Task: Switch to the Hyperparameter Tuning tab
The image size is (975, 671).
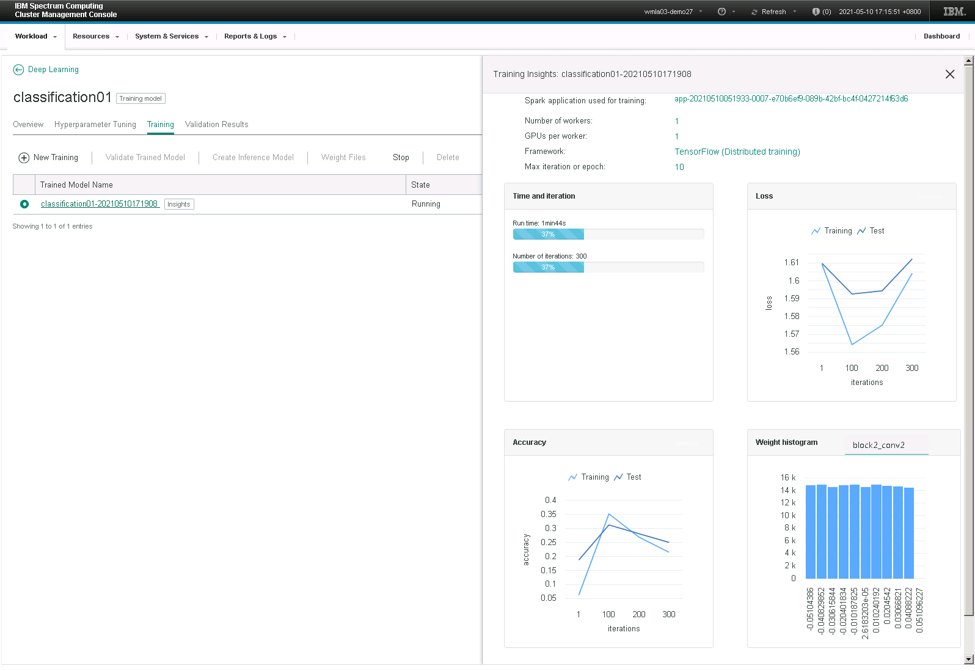Action: tap(95, 125)
